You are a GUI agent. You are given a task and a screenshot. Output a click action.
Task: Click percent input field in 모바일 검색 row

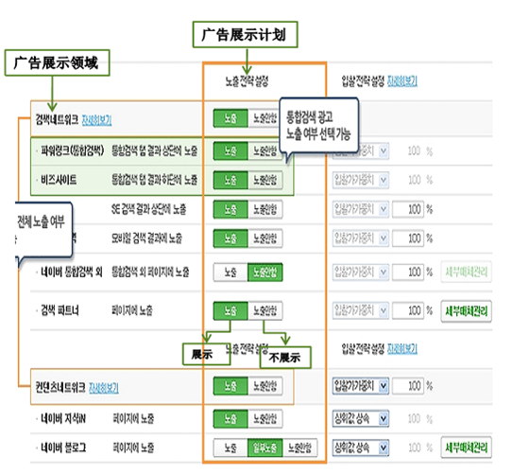point(408,238)
